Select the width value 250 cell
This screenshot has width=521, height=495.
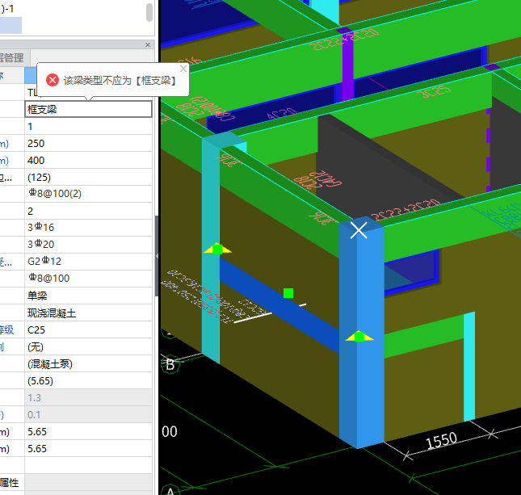coord(88,144)
